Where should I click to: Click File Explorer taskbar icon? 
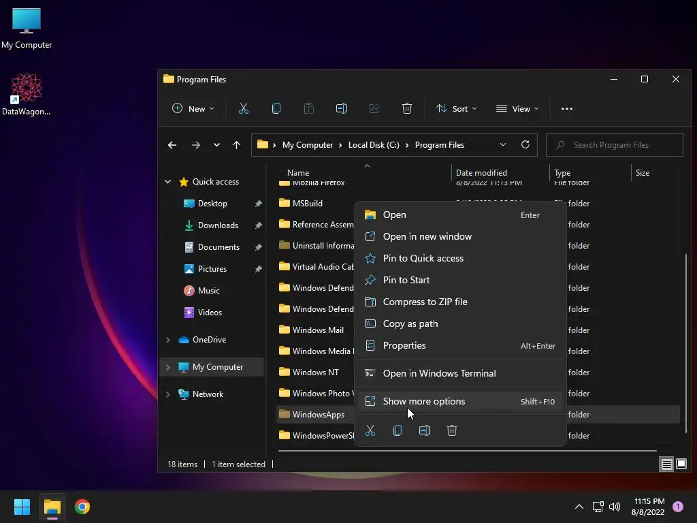pyautogui.click(x=52, y=507)
